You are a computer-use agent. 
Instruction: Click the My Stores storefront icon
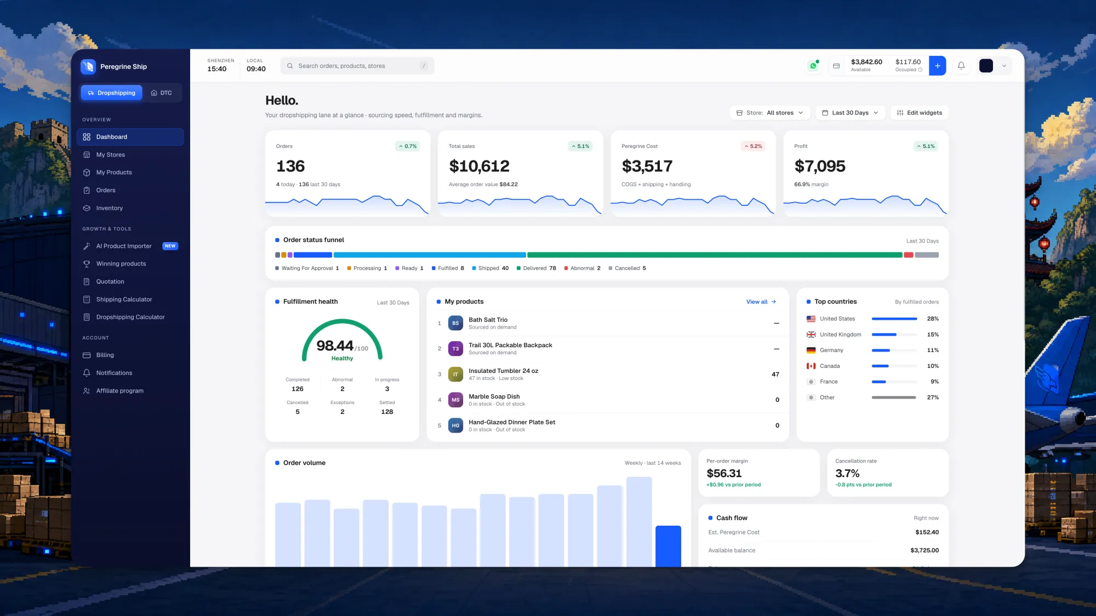[x=87, y=155]
